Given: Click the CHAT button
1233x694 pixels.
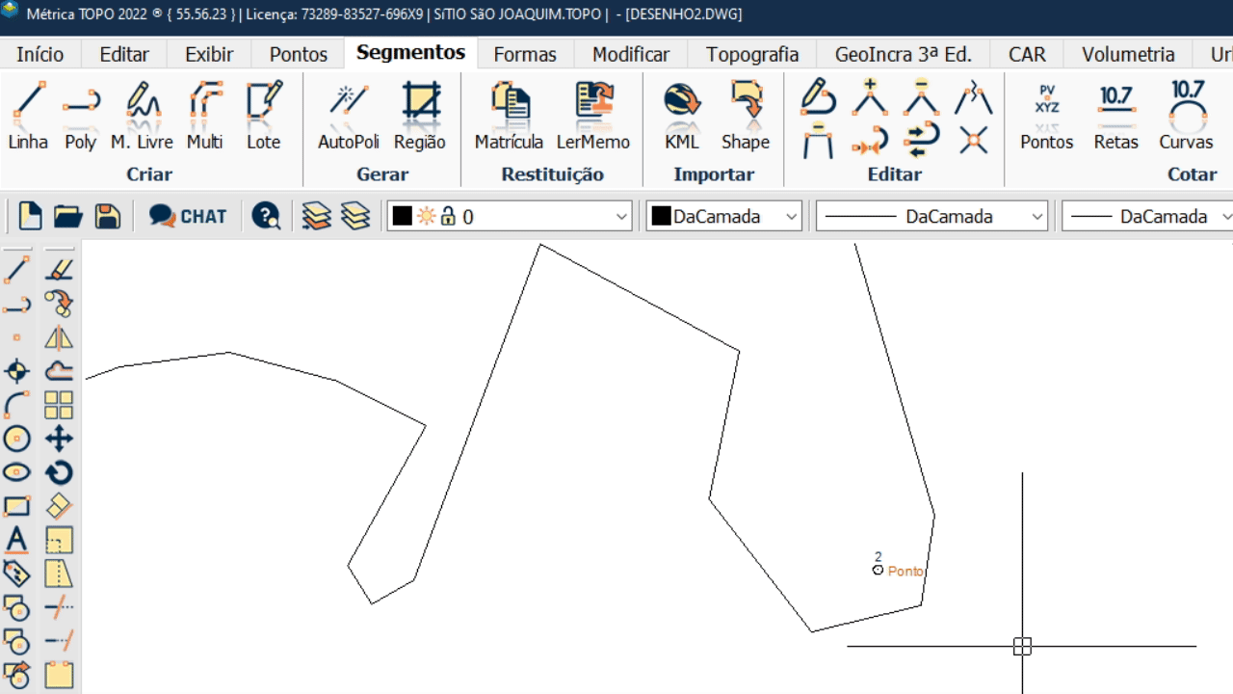Looking at the screenshot, I should [x=189, y=217].
